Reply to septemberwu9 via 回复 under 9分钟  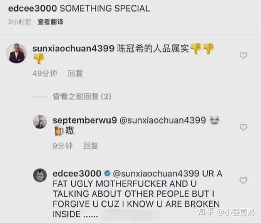pyautogui.click(x=90, y=146)
